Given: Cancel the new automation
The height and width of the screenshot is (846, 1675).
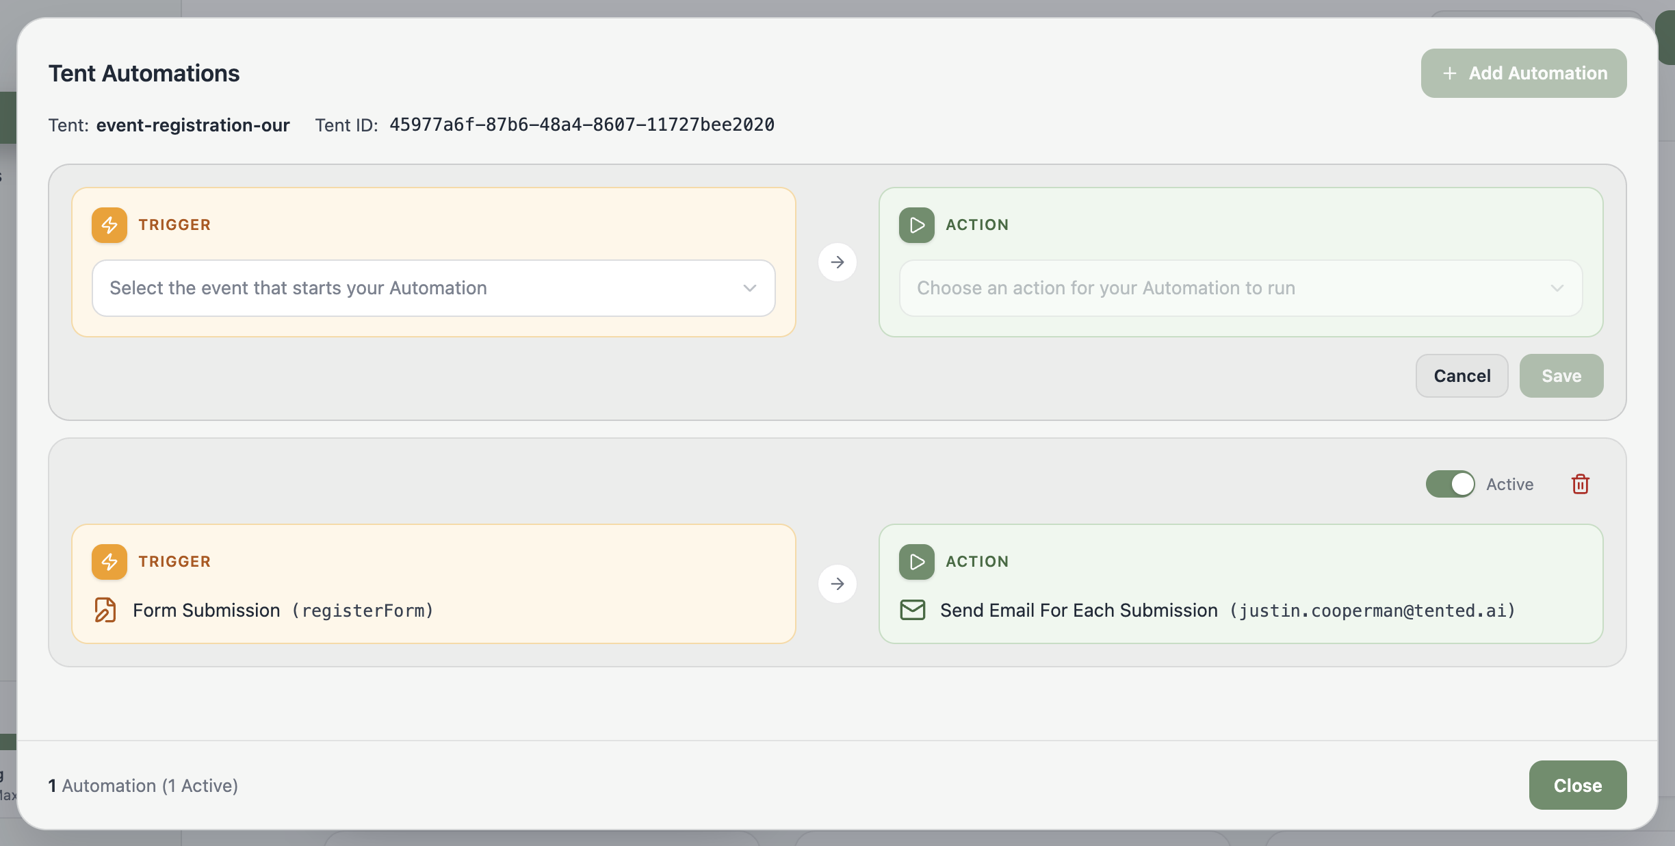Looking at the screenshot, I should (1462, 376).
